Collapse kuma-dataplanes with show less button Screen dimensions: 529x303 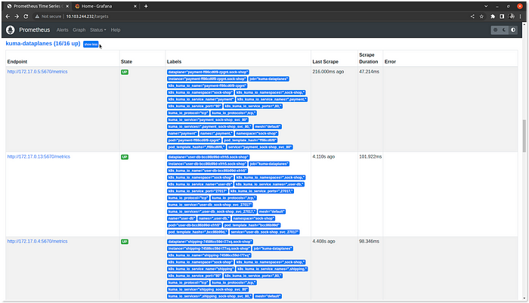91,45
